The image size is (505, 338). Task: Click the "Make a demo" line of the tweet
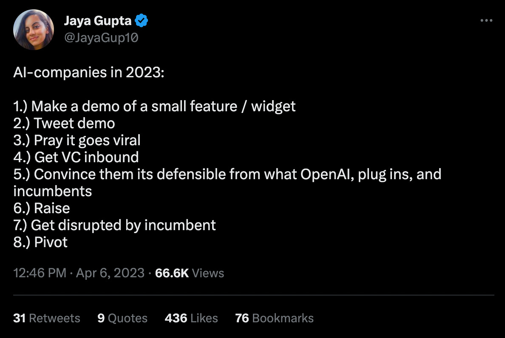coord(154,106)
